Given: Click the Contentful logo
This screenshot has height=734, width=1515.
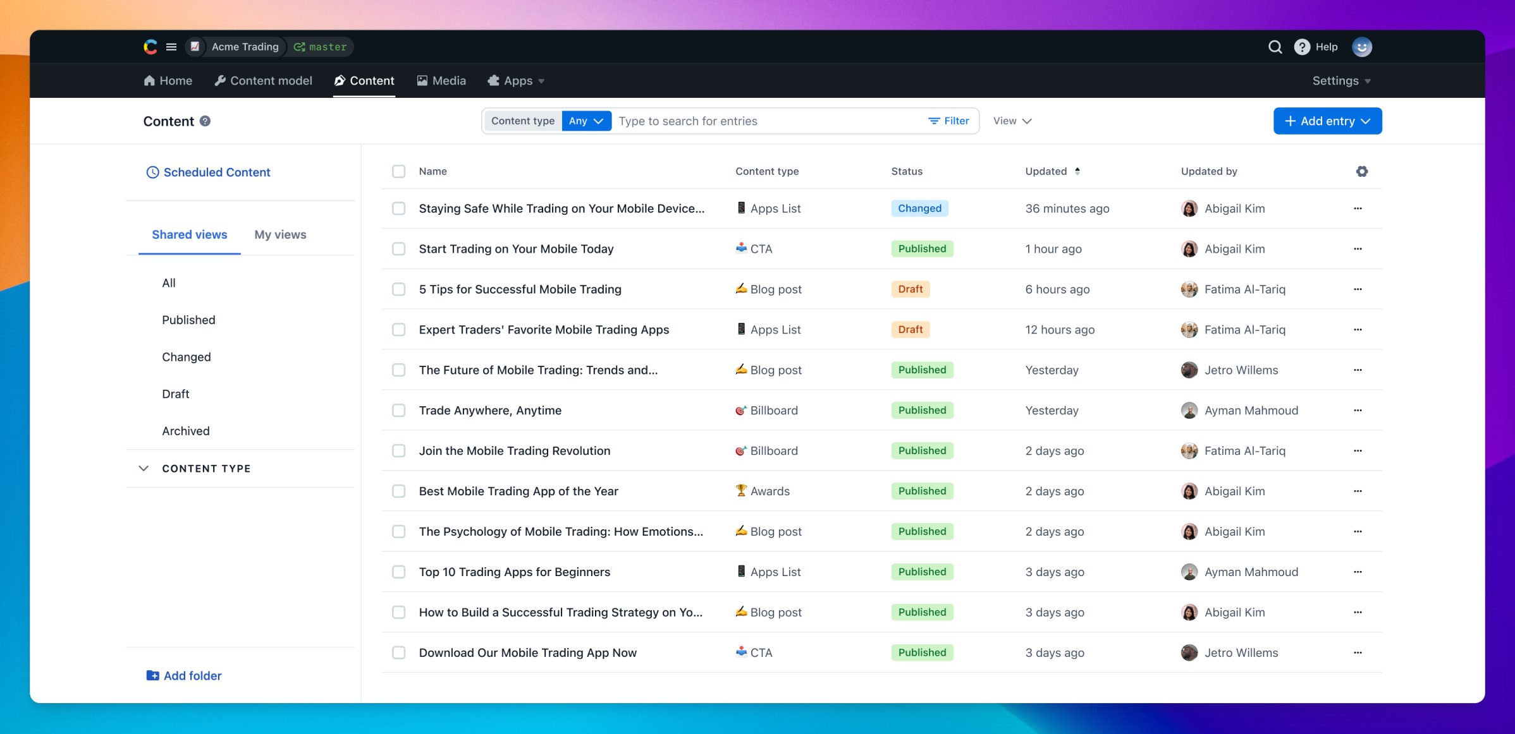Looking at the screenshot, I should pos(150,46).
